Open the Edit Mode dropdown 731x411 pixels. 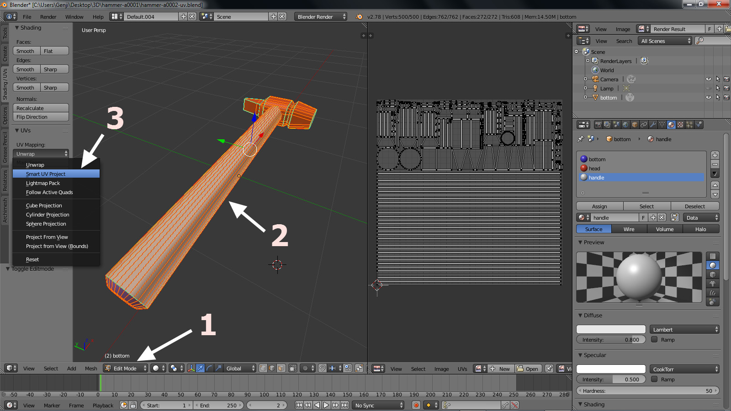click(126, 369)
